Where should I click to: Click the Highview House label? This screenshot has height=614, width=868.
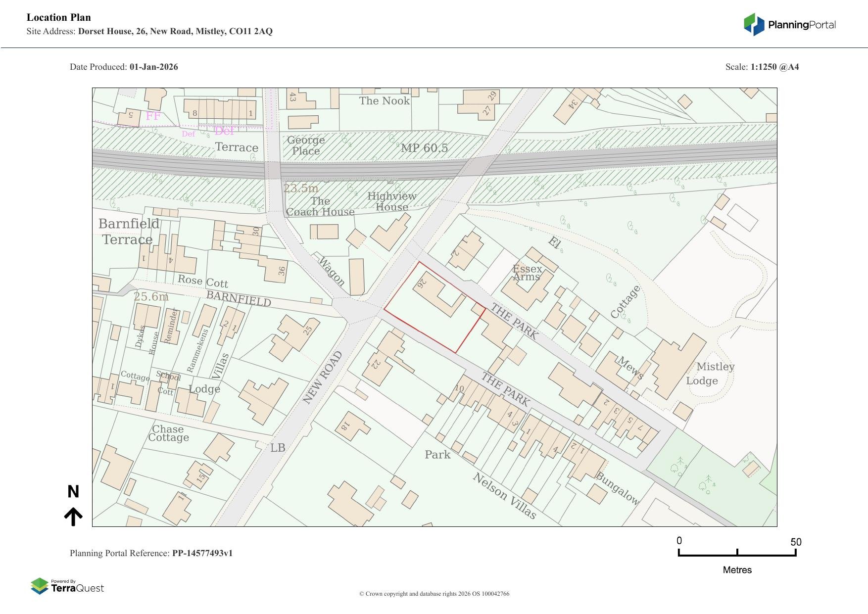pyautogui.click(x=392, y=201)
